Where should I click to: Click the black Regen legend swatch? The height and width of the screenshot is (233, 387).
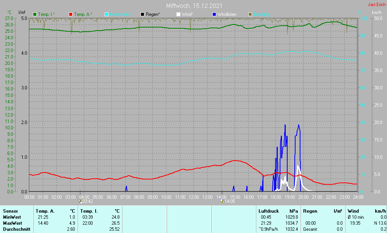142,14
